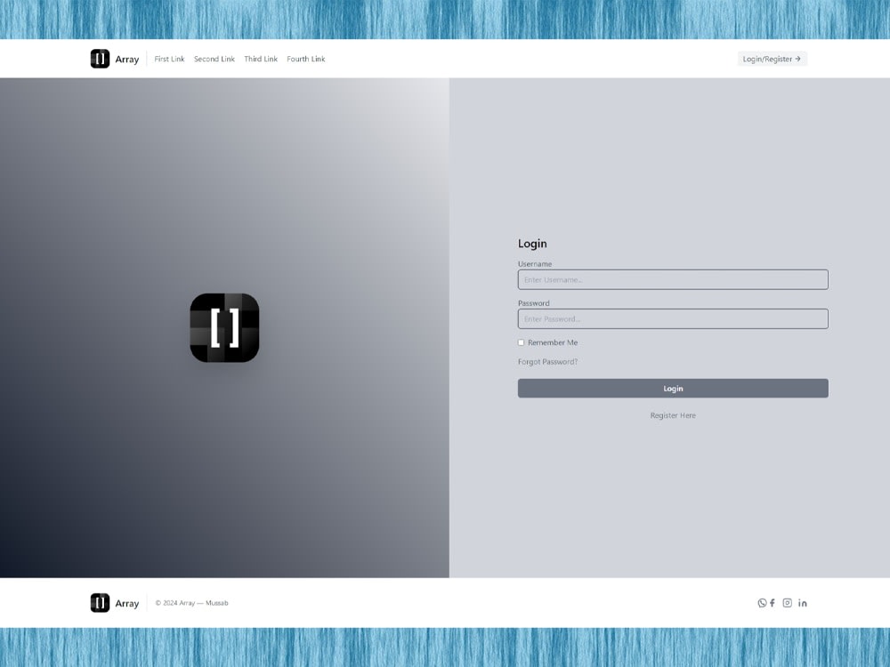Go to Second Link in navbar
890x667 pixels.
[214, 59]
